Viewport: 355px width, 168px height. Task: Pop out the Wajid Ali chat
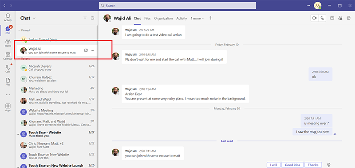(86, 50)
